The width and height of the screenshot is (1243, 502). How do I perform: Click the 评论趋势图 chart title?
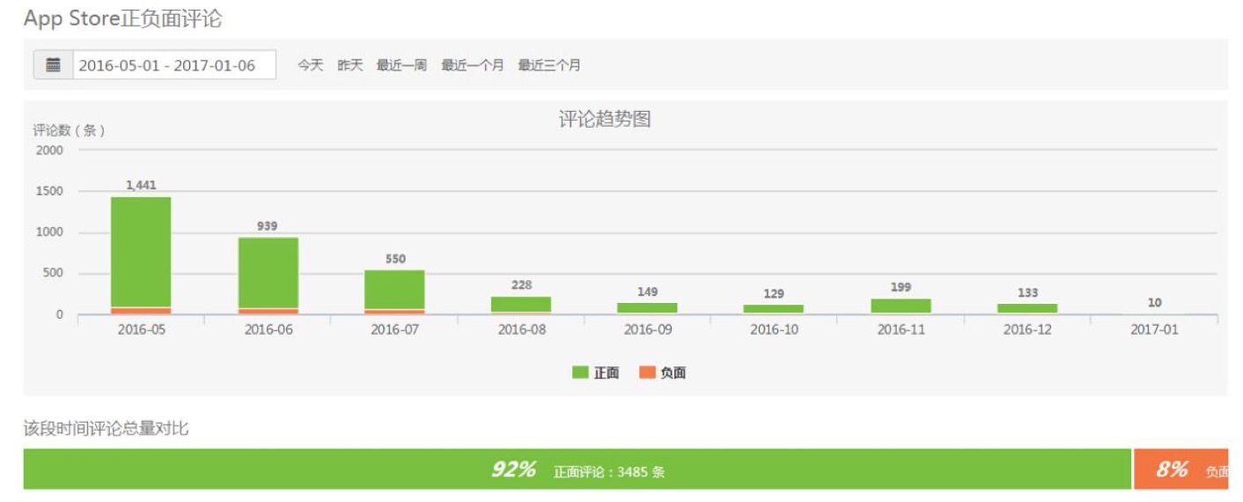[605, 120]
